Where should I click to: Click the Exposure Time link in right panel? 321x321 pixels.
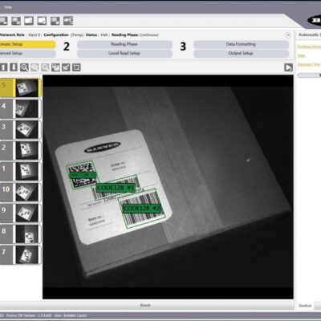coord(309,64)
